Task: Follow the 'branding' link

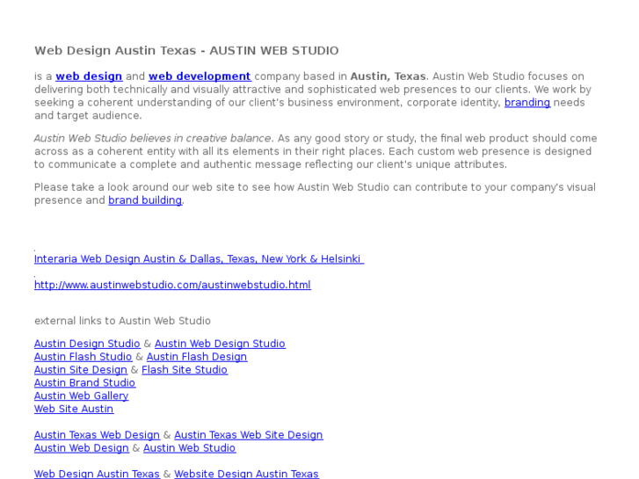Action: pos(527,102)
